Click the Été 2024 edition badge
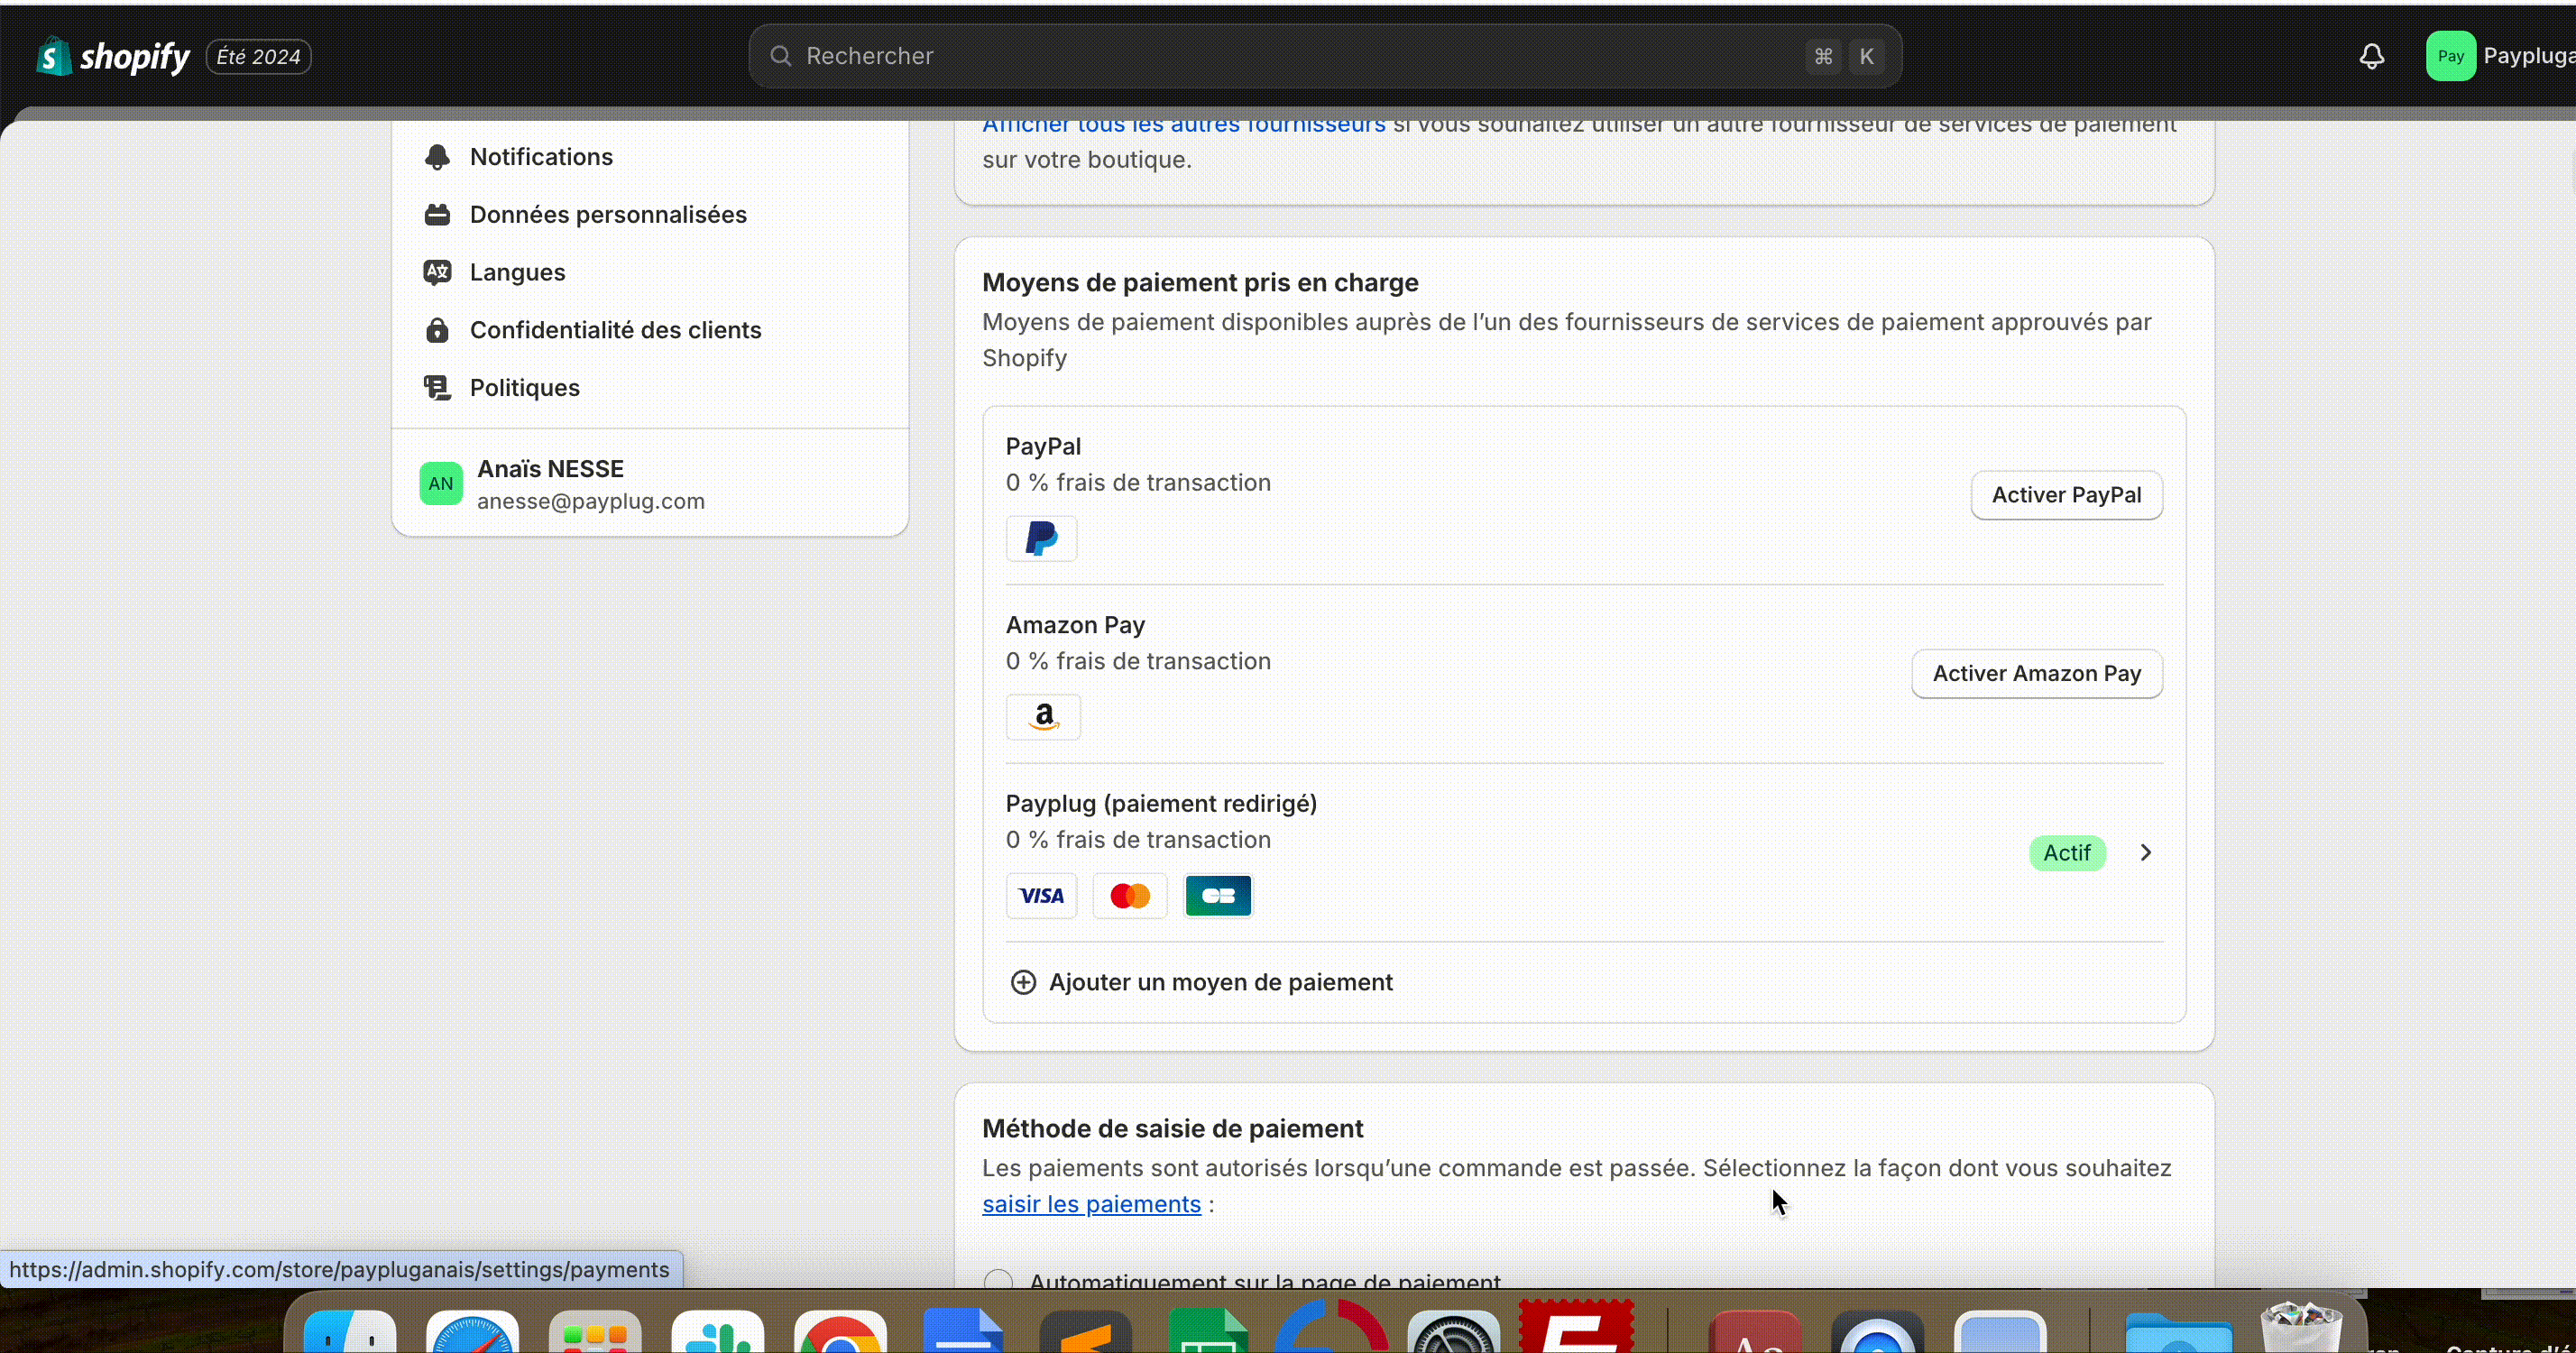Screen dimensions: 2576x1353 click(258, 57)
